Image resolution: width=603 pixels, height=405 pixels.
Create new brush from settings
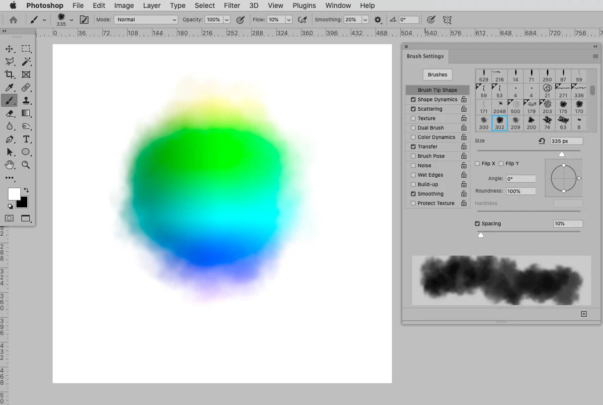click(x=584, y=314)
